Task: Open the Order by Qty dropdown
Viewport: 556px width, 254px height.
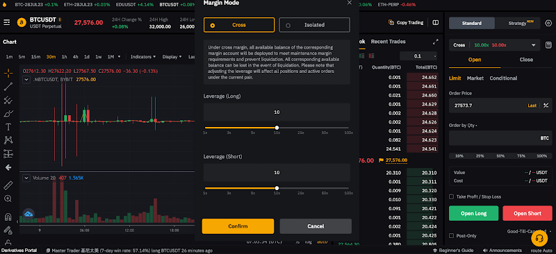Action: coord(463,126)
